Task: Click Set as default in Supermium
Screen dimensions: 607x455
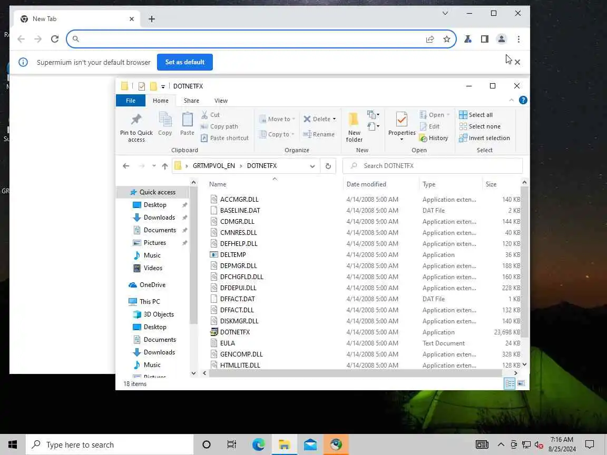Action: coord(184,62)
